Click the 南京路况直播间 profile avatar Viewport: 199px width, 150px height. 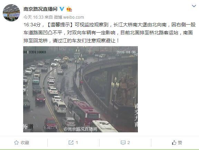(11, 13)
